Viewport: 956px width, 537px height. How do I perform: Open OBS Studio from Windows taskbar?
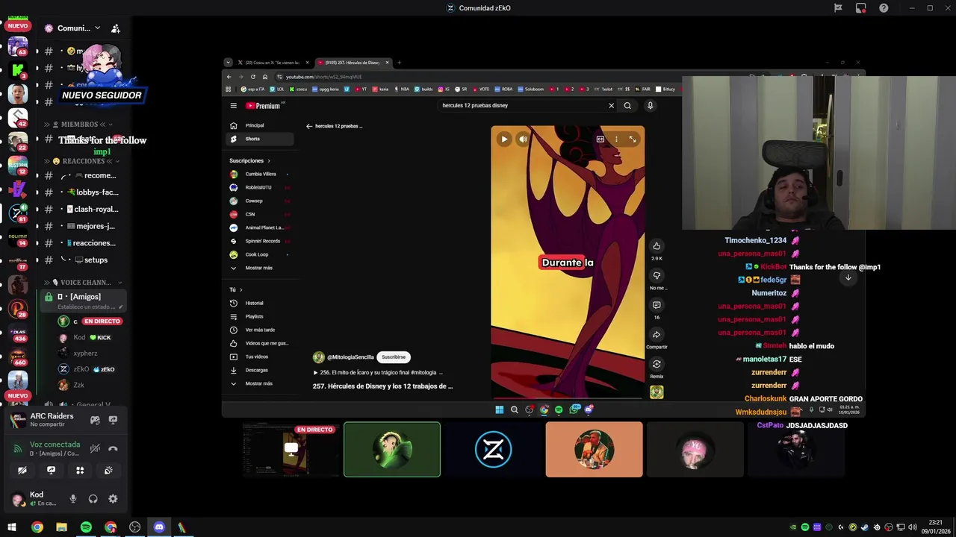(134, 527)
